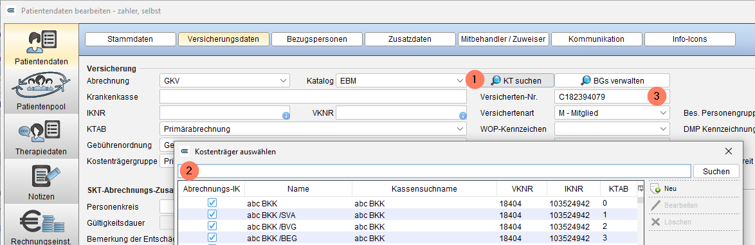
Task: Click the Suchen button in dialog
Action: coord(716,171)
